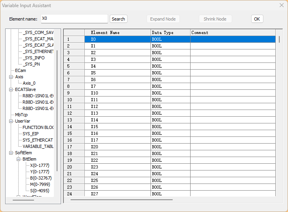This screenshot has height=212, width=288.
Task: Select the X14 element cell
Action: tap(118, 120)
